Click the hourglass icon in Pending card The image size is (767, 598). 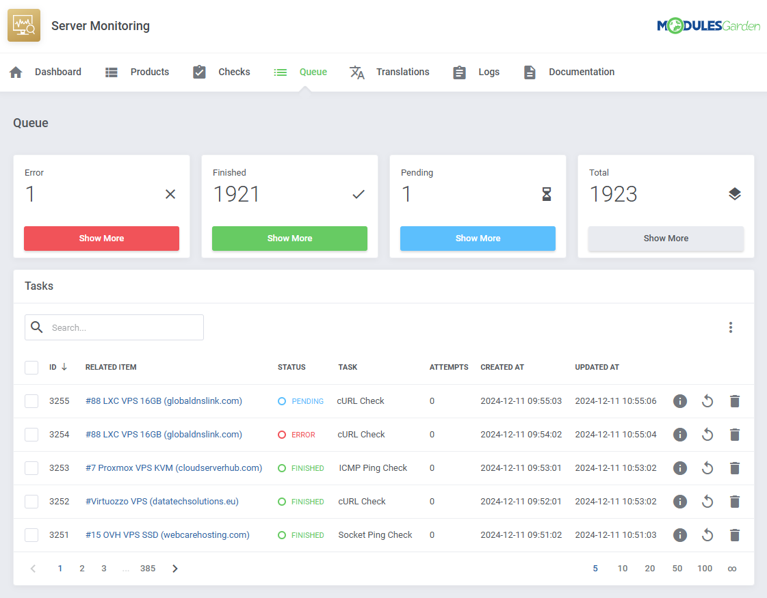coord(547,195)
